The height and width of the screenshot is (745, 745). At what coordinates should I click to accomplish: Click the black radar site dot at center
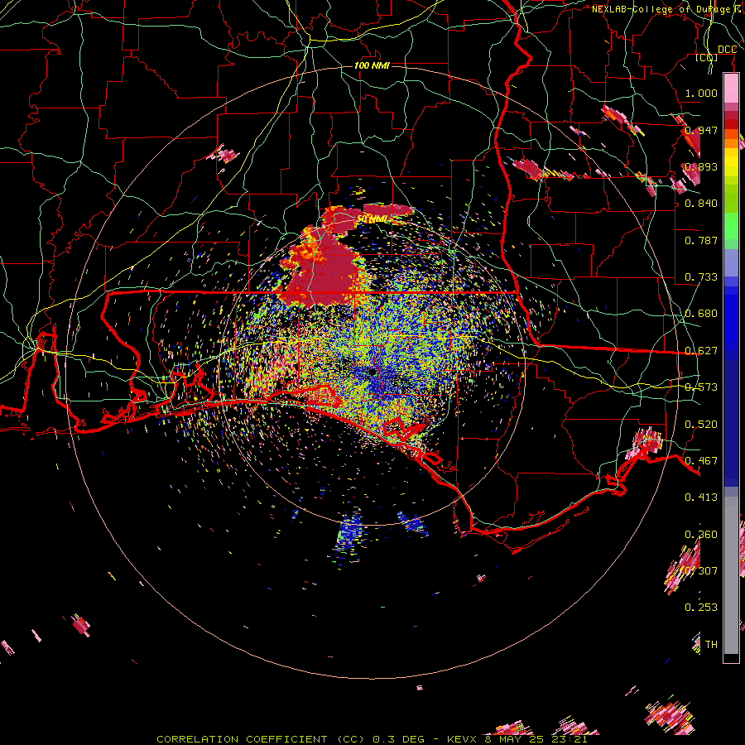point(372,372)
